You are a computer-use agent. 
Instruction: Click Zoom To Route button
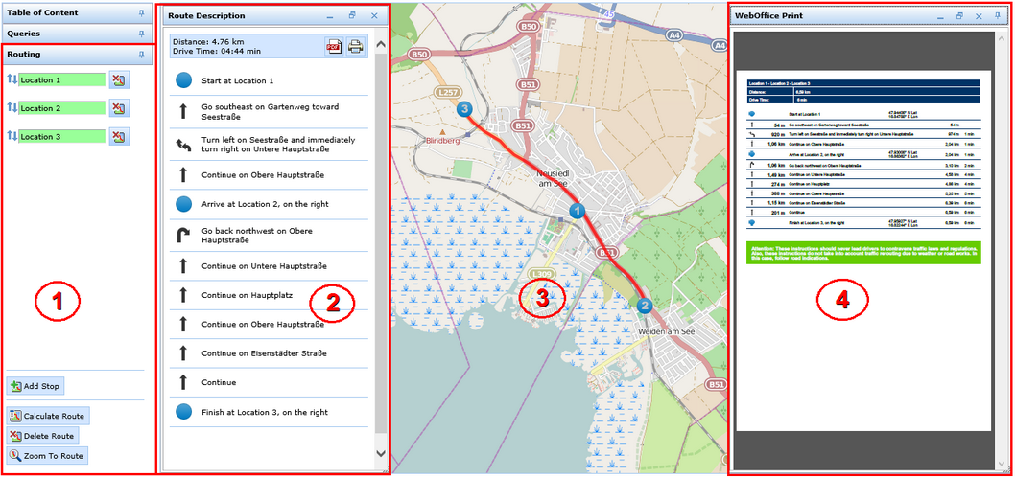(47, 456)
